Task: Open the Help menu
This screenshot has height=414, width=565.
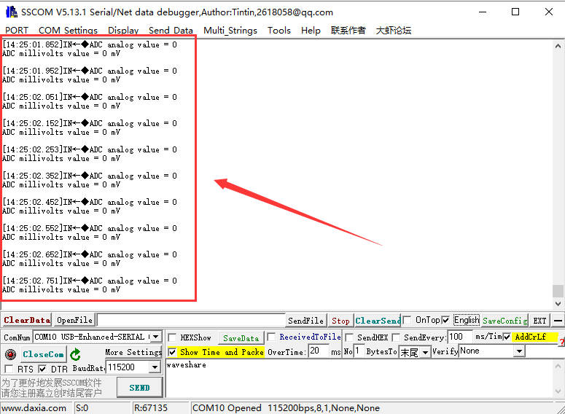Action: click(311, 31)
